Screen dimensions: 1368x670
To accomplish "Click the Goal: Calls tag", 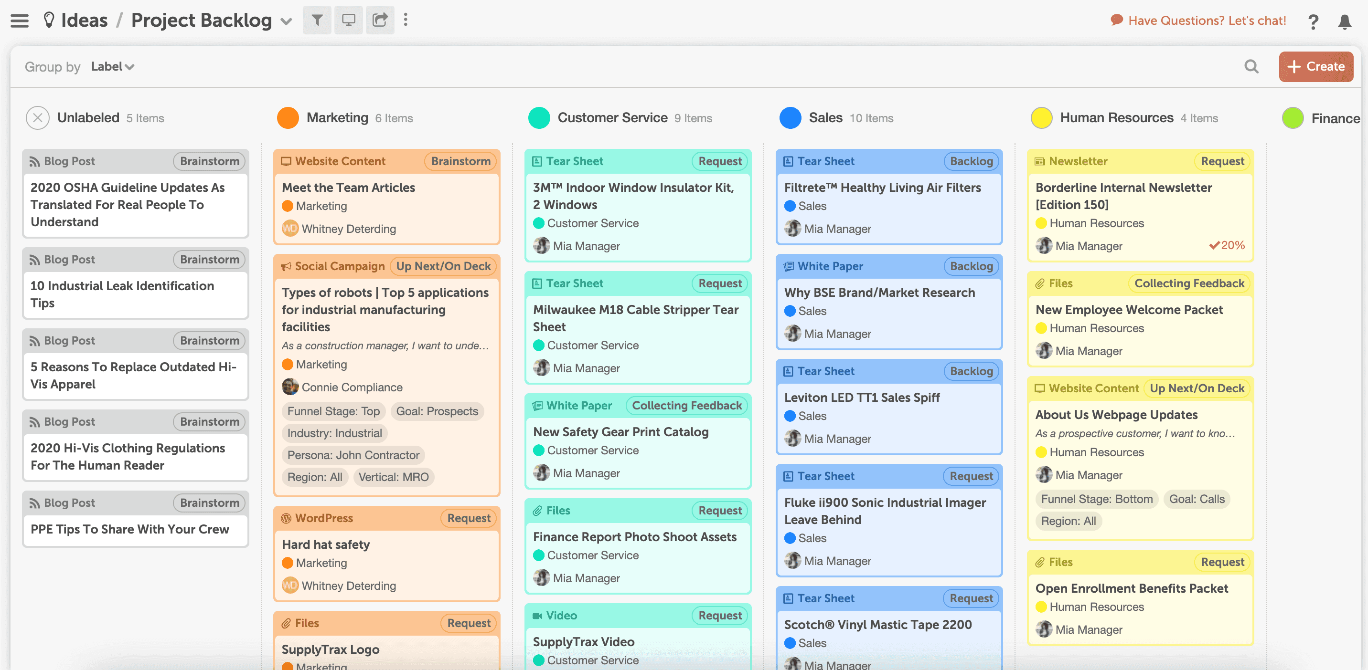I will [x=1197, y=499].
